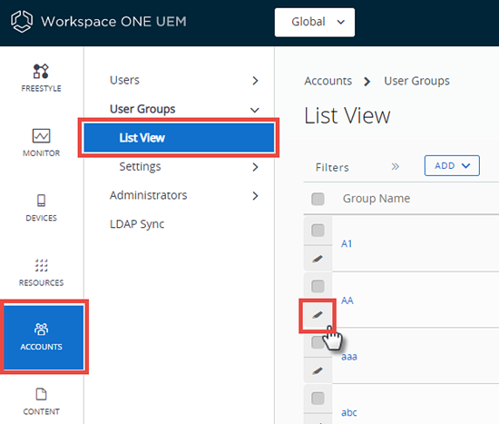Check the aaa group checkbox

(318, 342)
